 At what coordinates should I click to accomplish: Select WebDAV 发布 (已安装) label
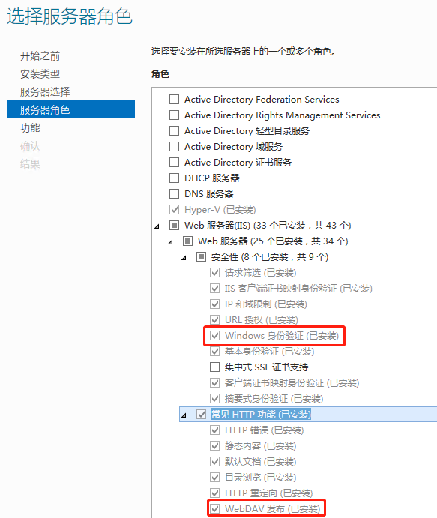click(x=273, y=509)
